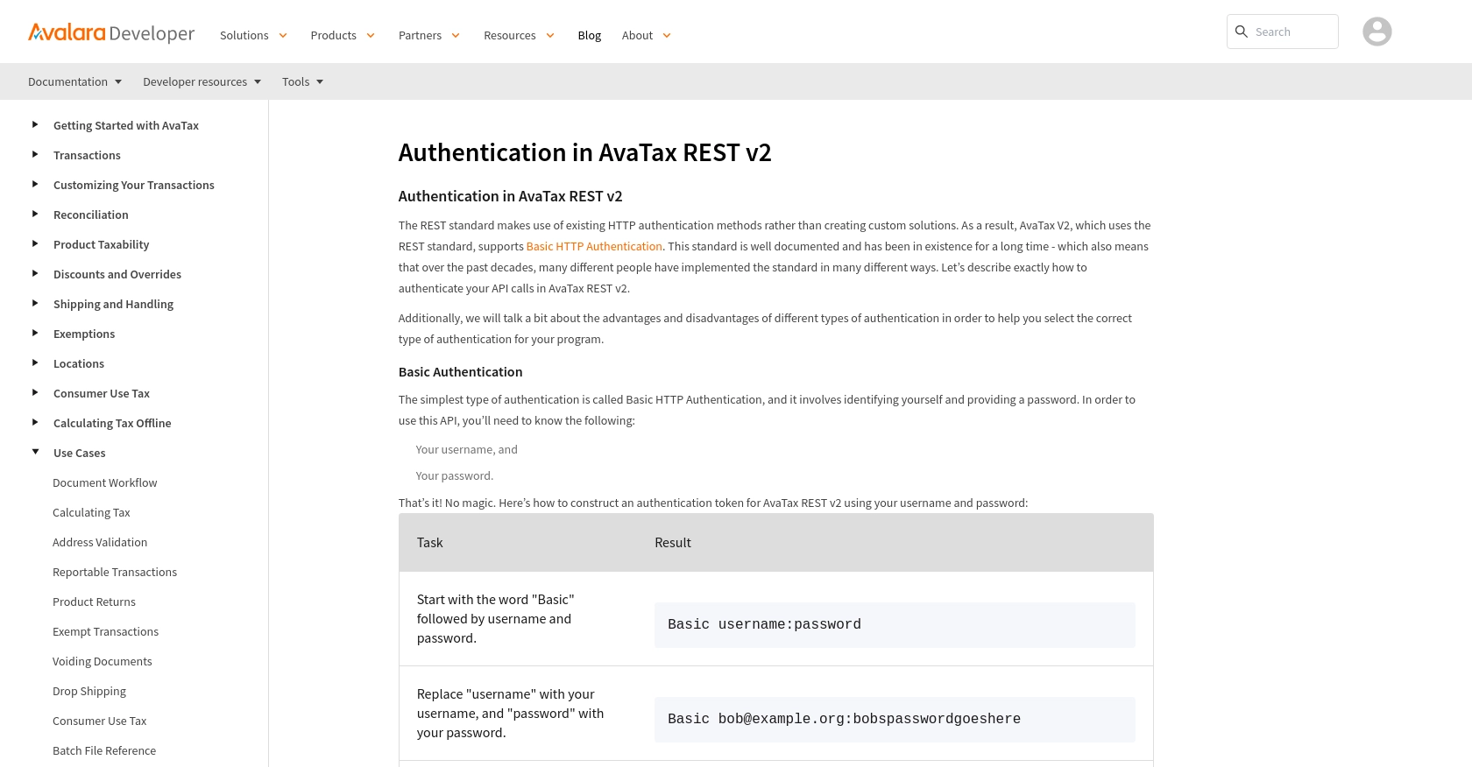Click the chevron next to Resources

pyautogui.click(x=550, y=36)
